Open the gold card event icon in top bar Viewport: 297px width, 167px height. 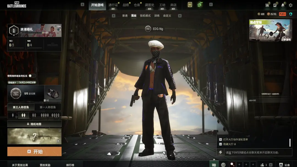(190, 5)
